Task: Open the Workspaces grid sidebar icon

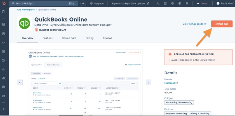Action: coord(3,25)
